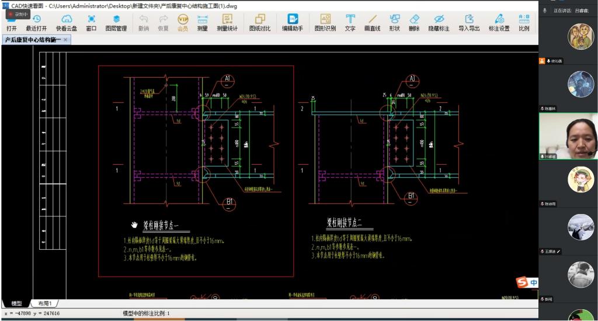This screenshot has width=598, height=321.
Task: Open the 最近打开 recent files list
Action: coord(36,22)
